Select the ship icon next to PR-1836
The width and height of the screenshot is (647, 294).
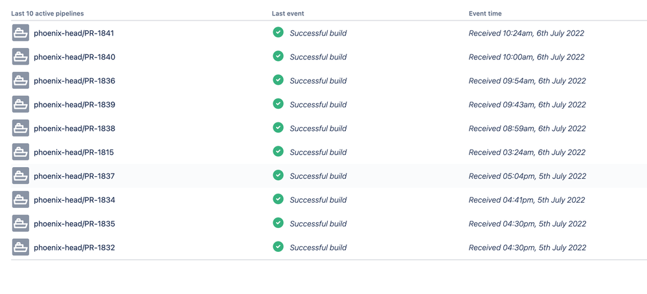point(21,80)
